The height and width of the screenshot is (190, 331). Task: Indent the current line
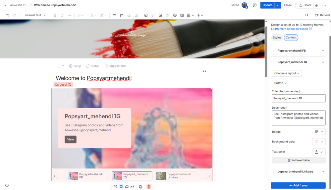[136, 15]
